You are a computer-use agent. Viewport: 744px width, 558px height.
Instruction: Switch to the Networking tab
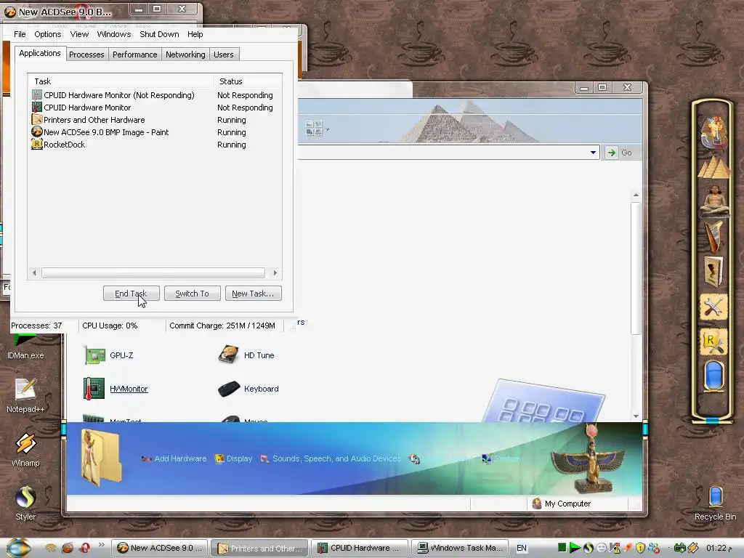pyautogui.click(x=185, y=54)
